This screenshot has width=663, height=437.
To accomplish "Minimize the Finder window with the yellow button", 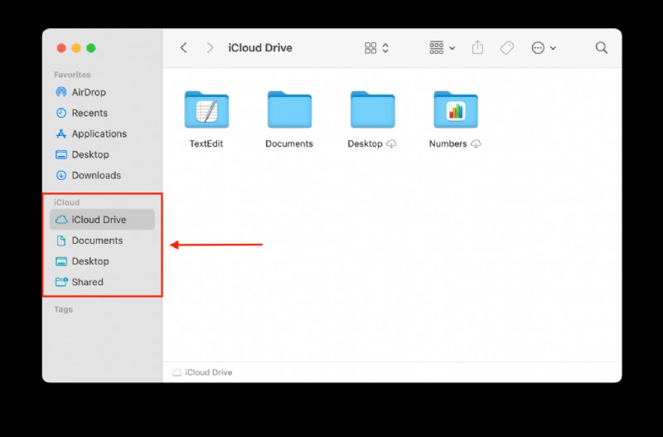I will 76,48.
